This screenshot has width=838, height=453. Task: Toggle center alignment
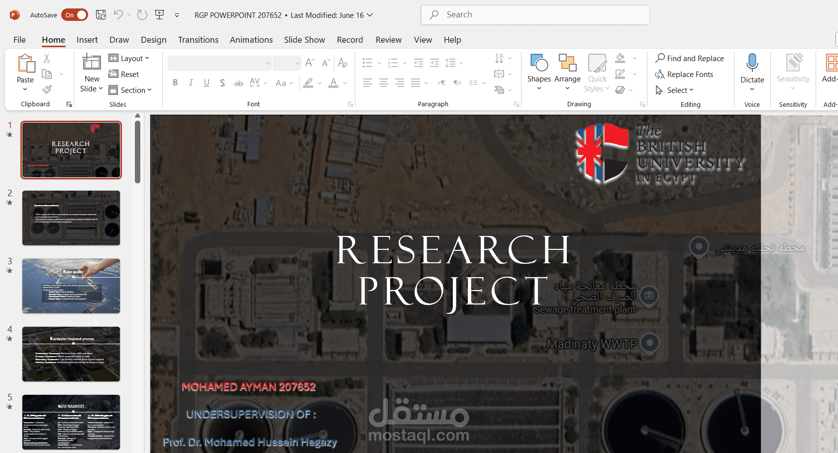pyautogui.click(x=384, y=83)
